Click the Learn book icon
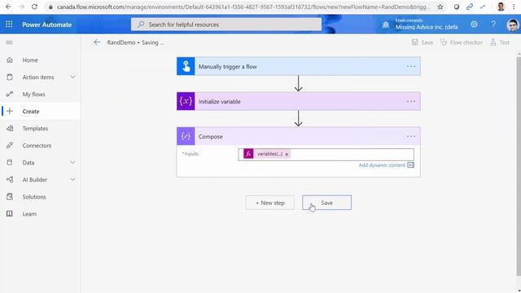Image resolution: width=521 pixels, height=293 pixels. point(10,214)
